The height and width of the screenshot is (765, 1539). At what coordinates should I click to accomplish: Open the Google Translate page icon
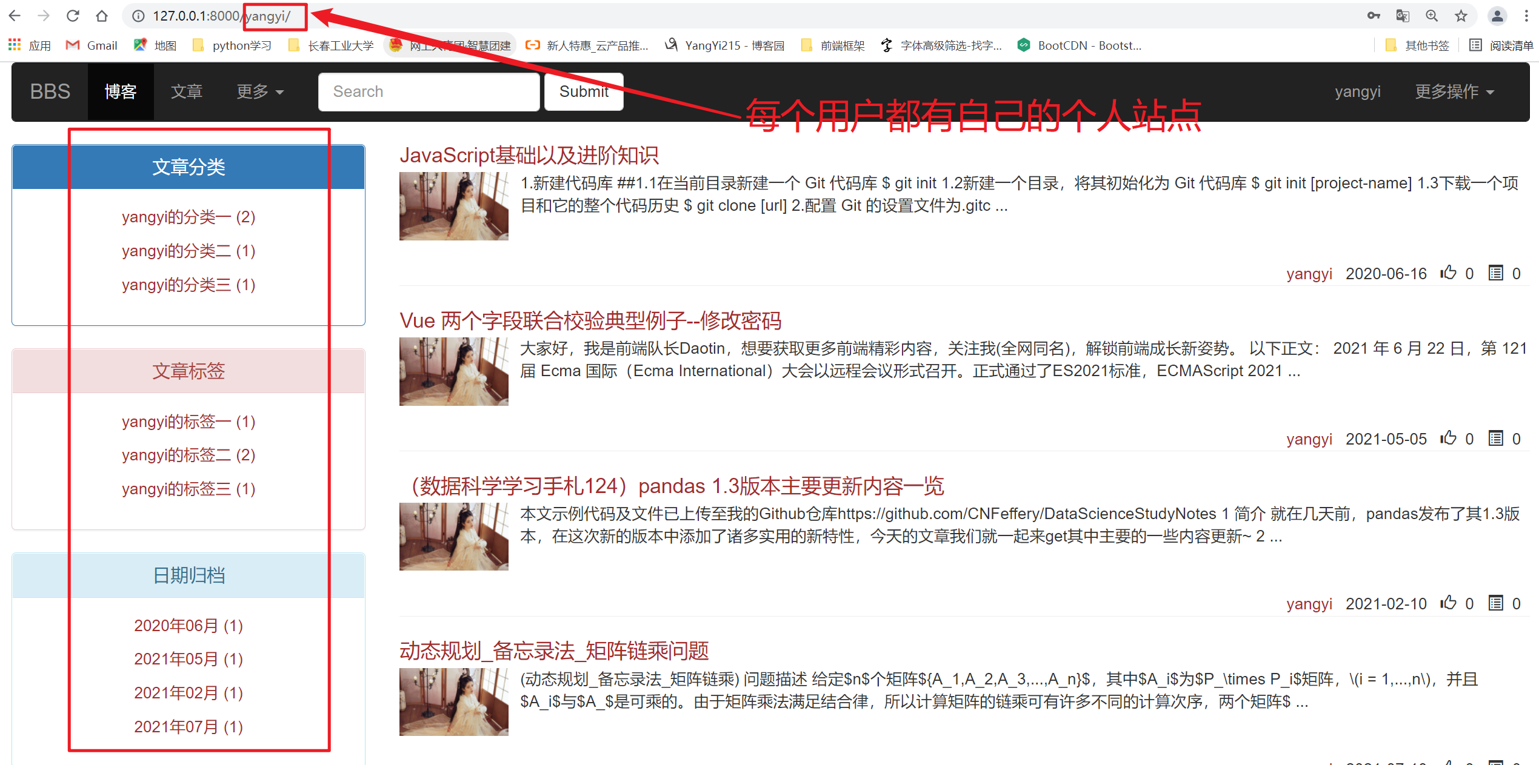tap(1403, 16)
